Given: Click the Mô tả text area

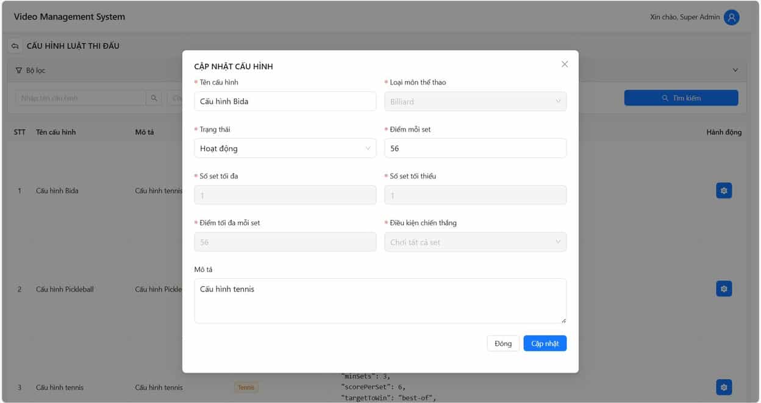Looking at the screenshot, I should pyautogui.click(x=380, y=301).
